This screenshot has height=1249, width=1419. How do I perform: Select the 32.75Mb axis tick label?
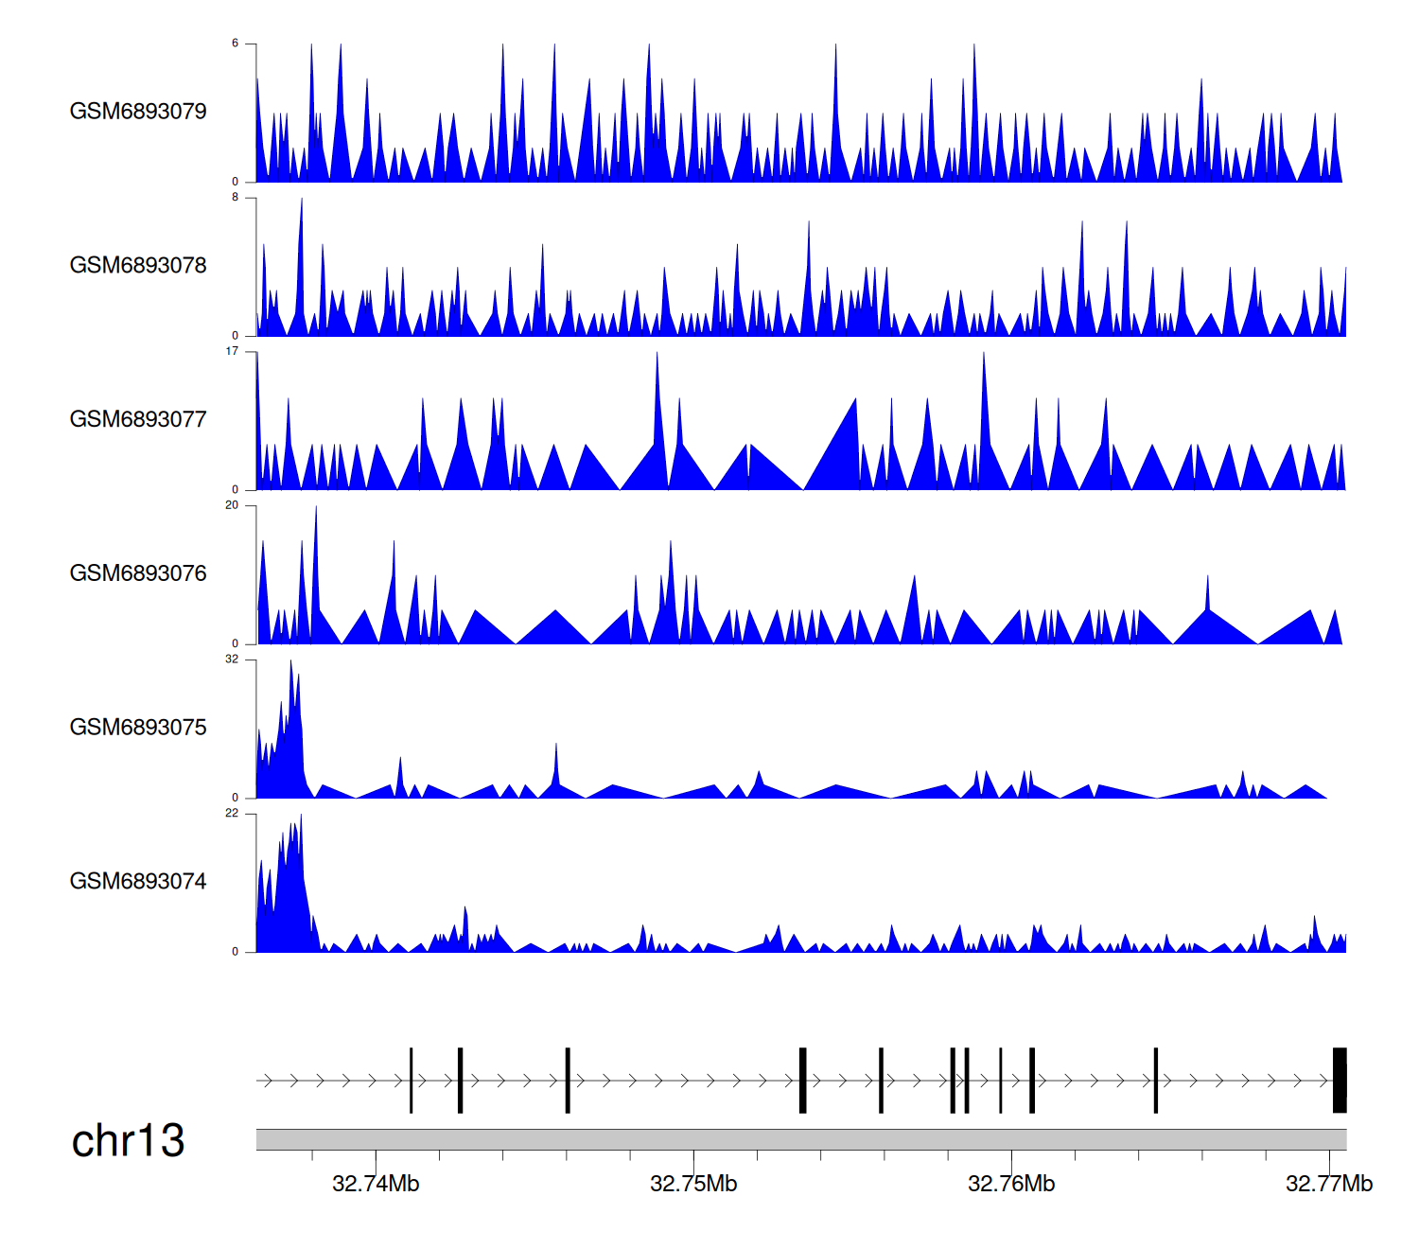(x=693, y=1184)
